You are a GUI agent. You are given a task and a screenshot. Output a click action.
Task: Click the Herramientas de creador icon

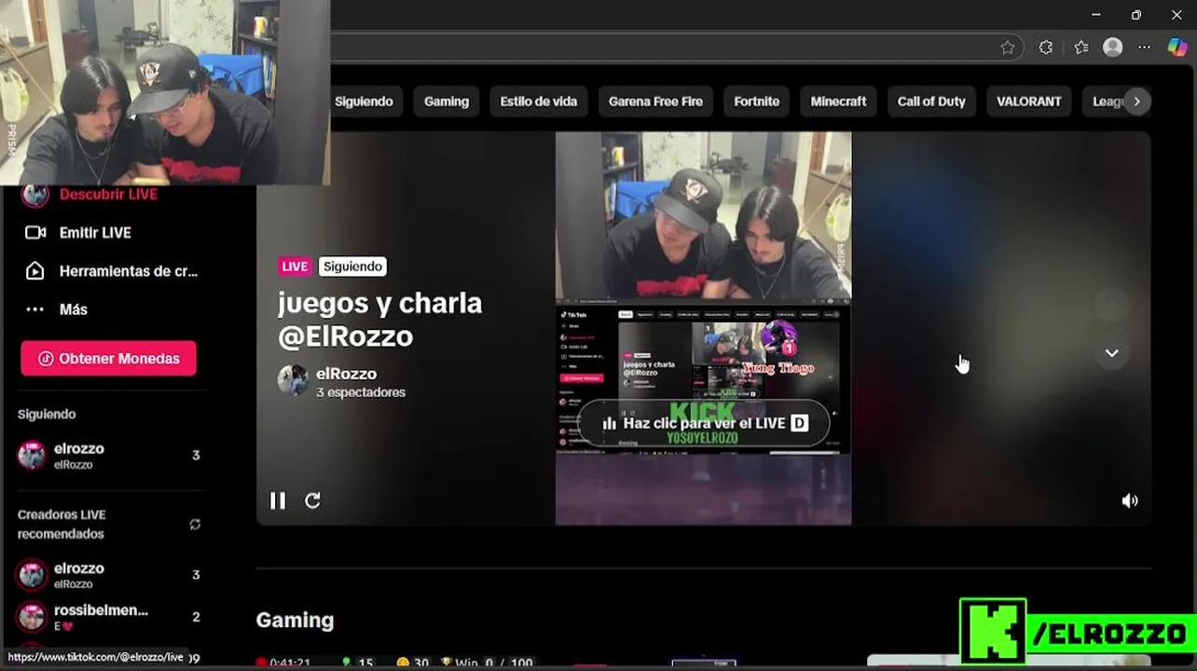tap(35, 271)
